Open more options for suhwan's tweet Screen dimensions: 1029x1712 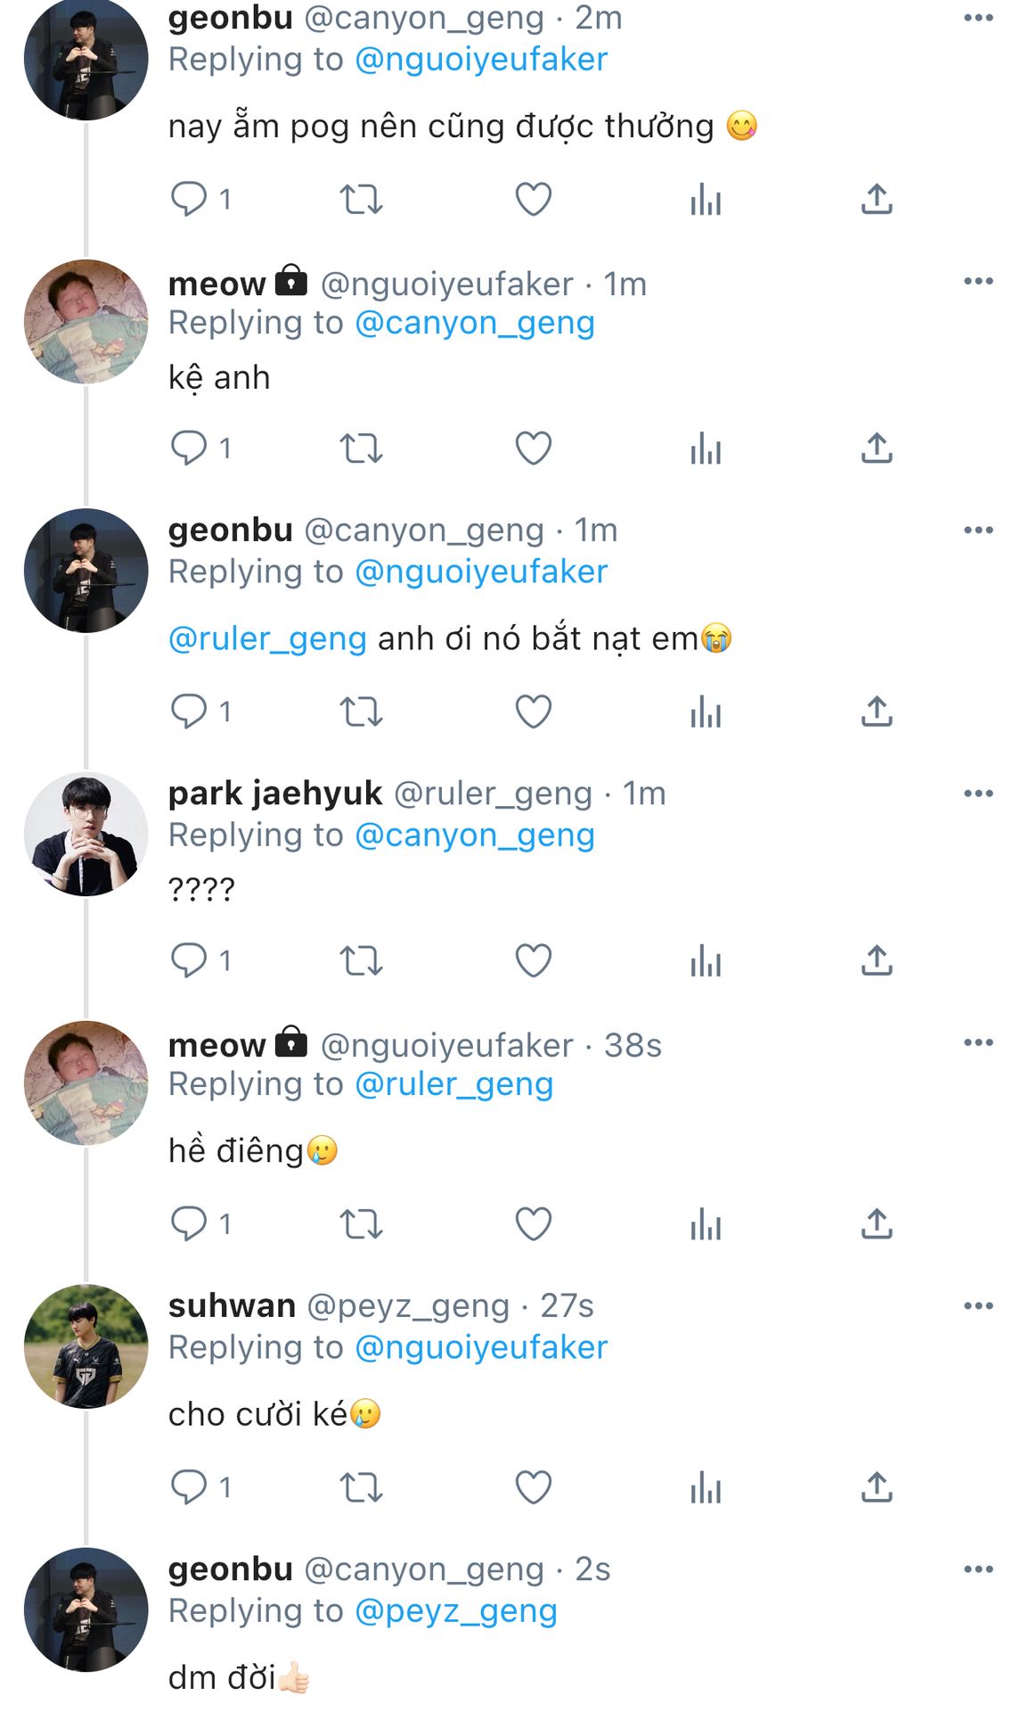[x=978, y=1305]
